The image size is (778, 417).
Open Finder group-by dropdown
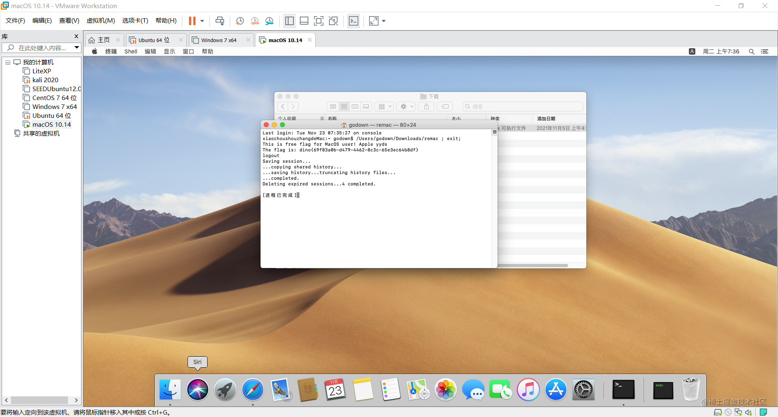384,106
